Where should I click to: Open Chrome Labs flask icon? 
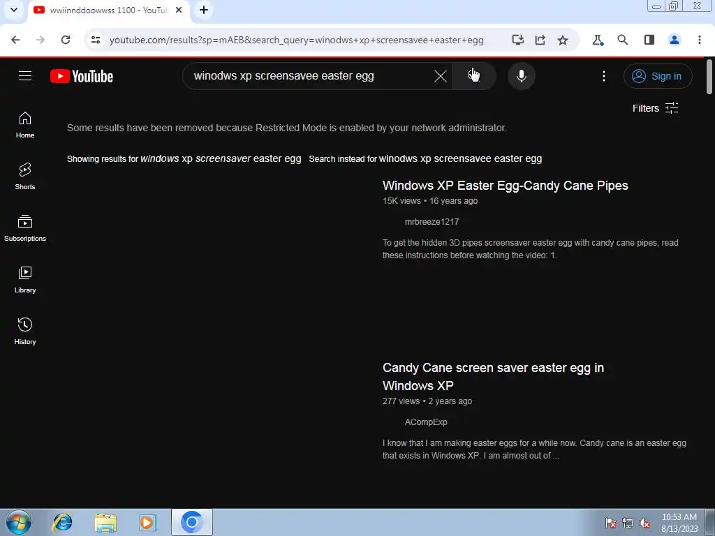(x=598, y=40)
